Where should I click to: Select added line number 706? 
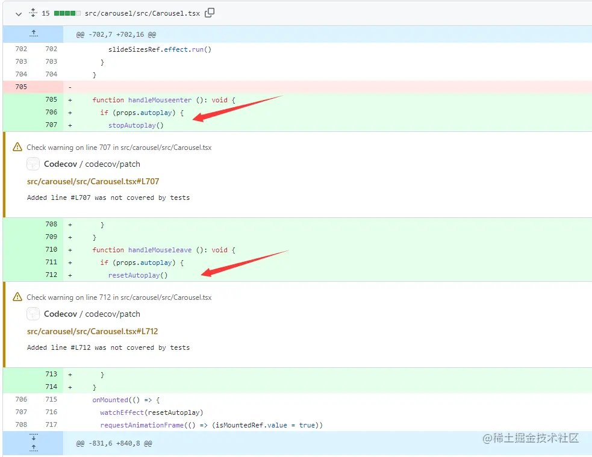(51, 112)
